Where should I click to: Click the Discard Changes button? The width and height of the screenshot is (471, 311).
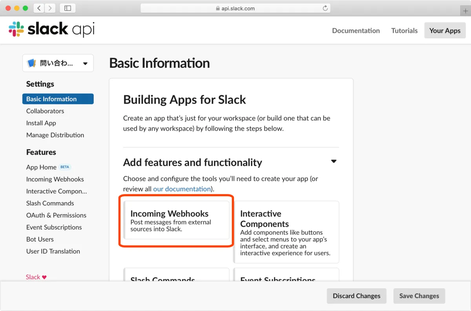(x=356, y=296)
